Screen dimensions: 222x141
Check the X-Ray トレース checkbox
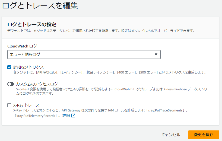pyautogui.click(x=9, y=105)
